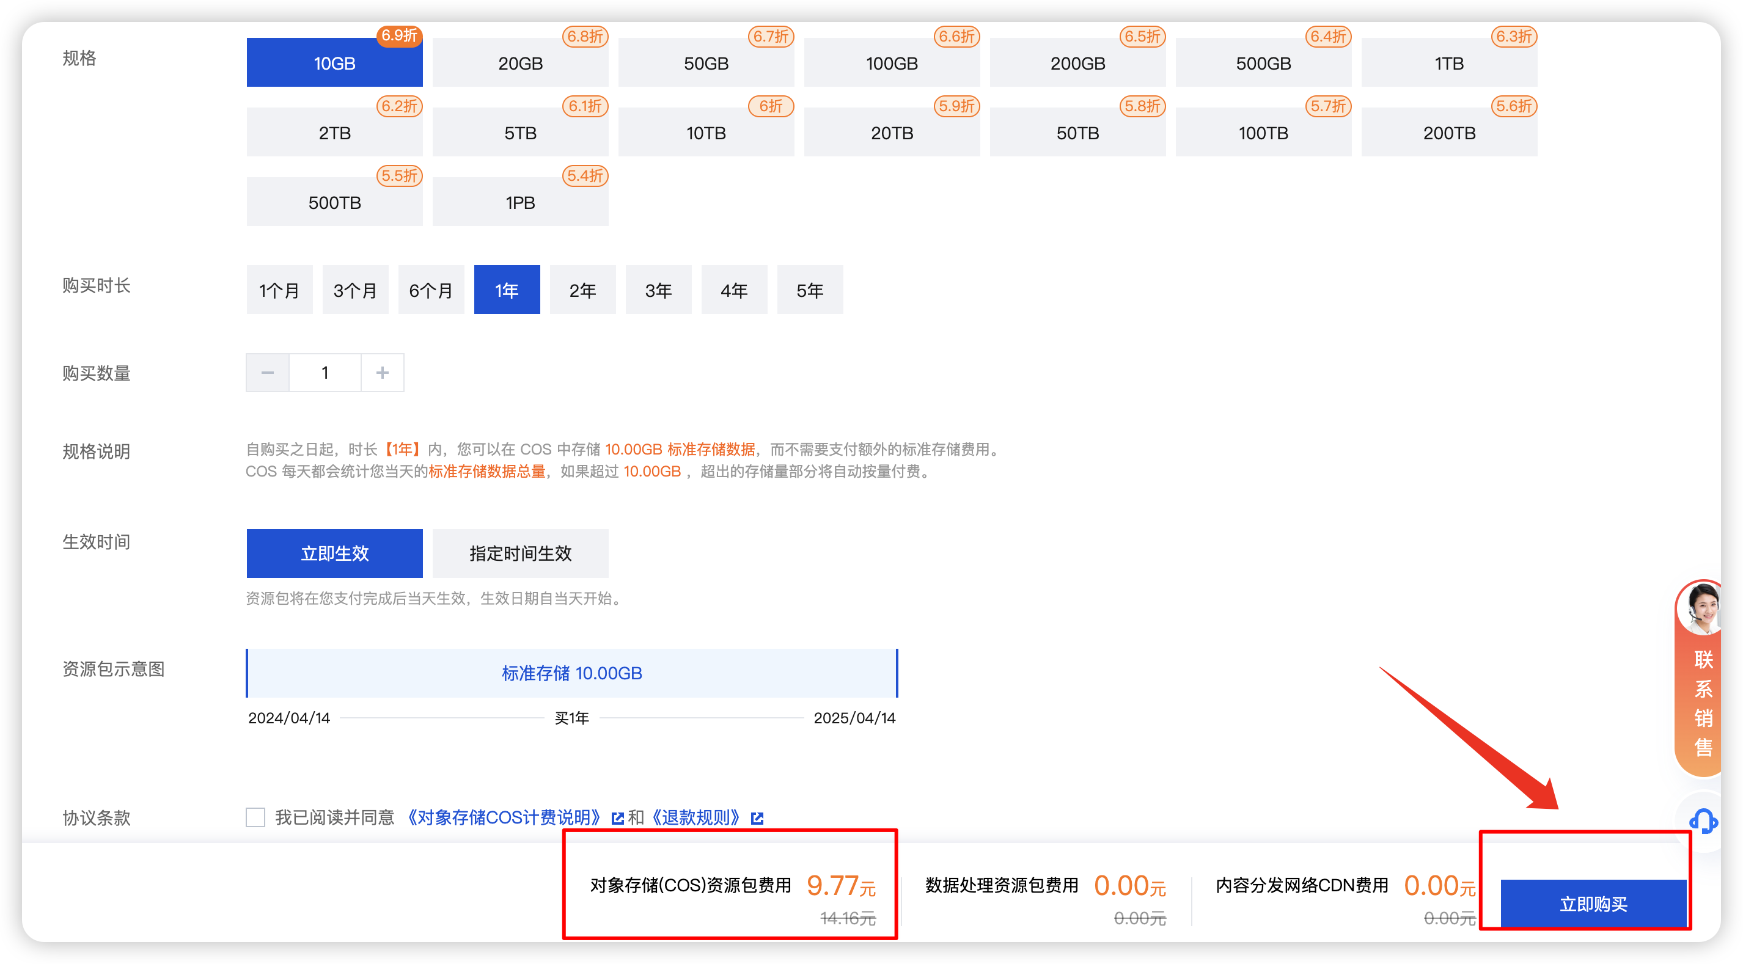Screen dimensions: 1743x964
Task: Decrease purchase quantity with minus button
Action: coord(267,373)
